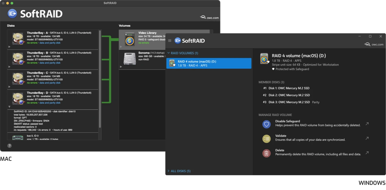
Task: Click the Validate checklist icon
Action: (266, 139)
